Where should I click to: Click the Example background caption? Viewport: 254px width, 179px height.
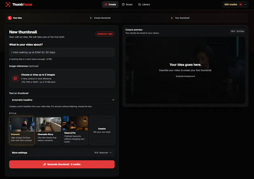[x=185, y=76]
